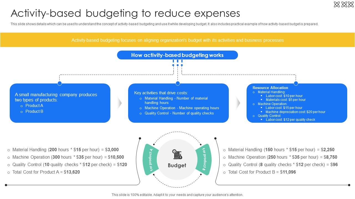
Task: Select Product B Quality Control line equal to $96
Action: tap(283, 164)
